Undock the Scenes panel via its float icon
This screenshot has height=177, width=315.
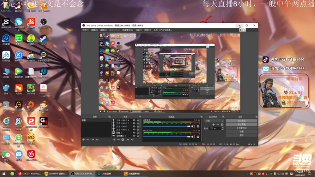tap(109, 117)
